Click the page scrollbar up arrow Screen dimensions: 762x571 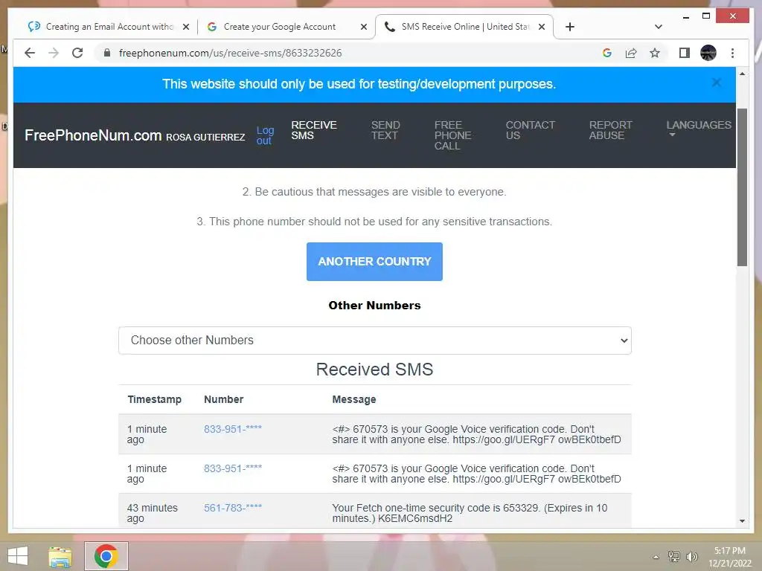pyautogui.click(x=742, y=74)
